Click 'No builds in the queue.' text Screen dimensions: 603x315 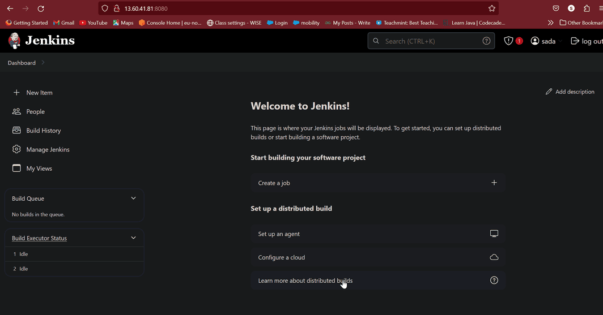click(38, 214)
